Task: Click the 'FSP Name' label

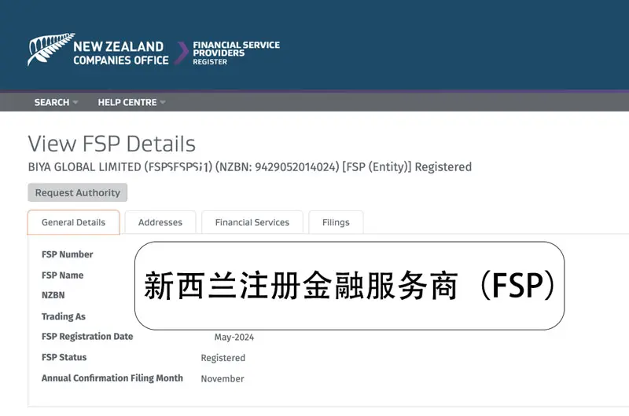Action: click(x=62, y=275)
